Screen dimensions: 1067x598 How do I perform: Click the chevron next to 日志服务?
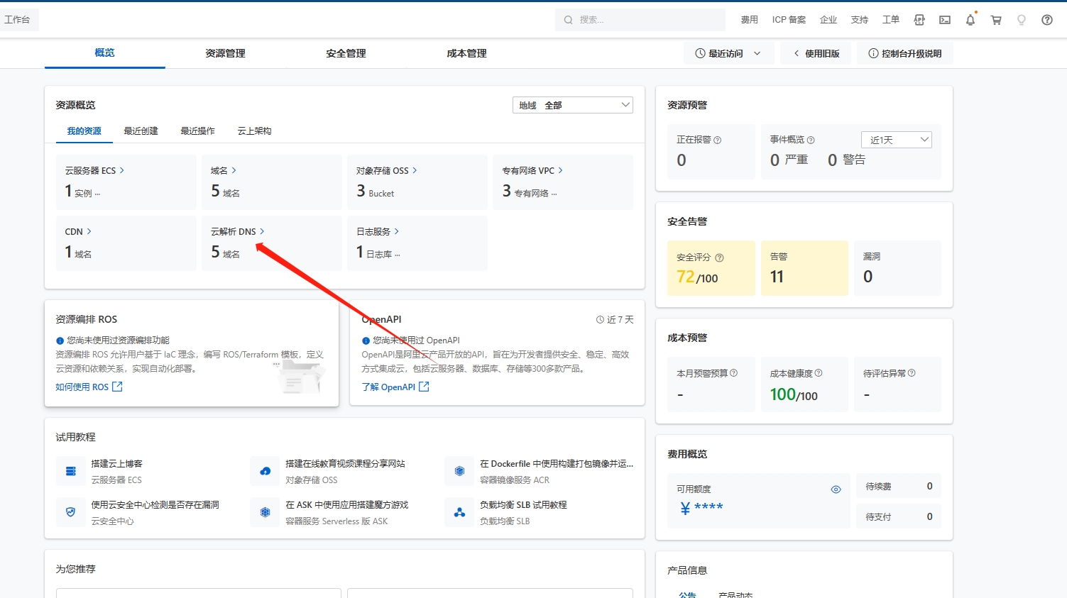[396, 231]
